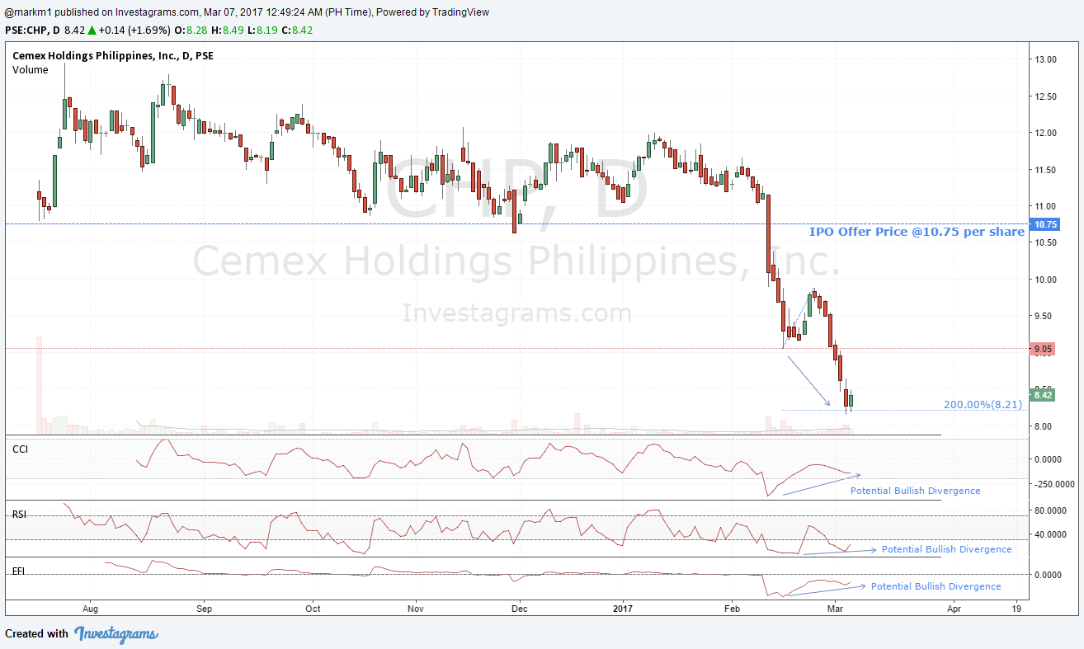
Task: Select the Volume indicator label
Action: [31, 70]
